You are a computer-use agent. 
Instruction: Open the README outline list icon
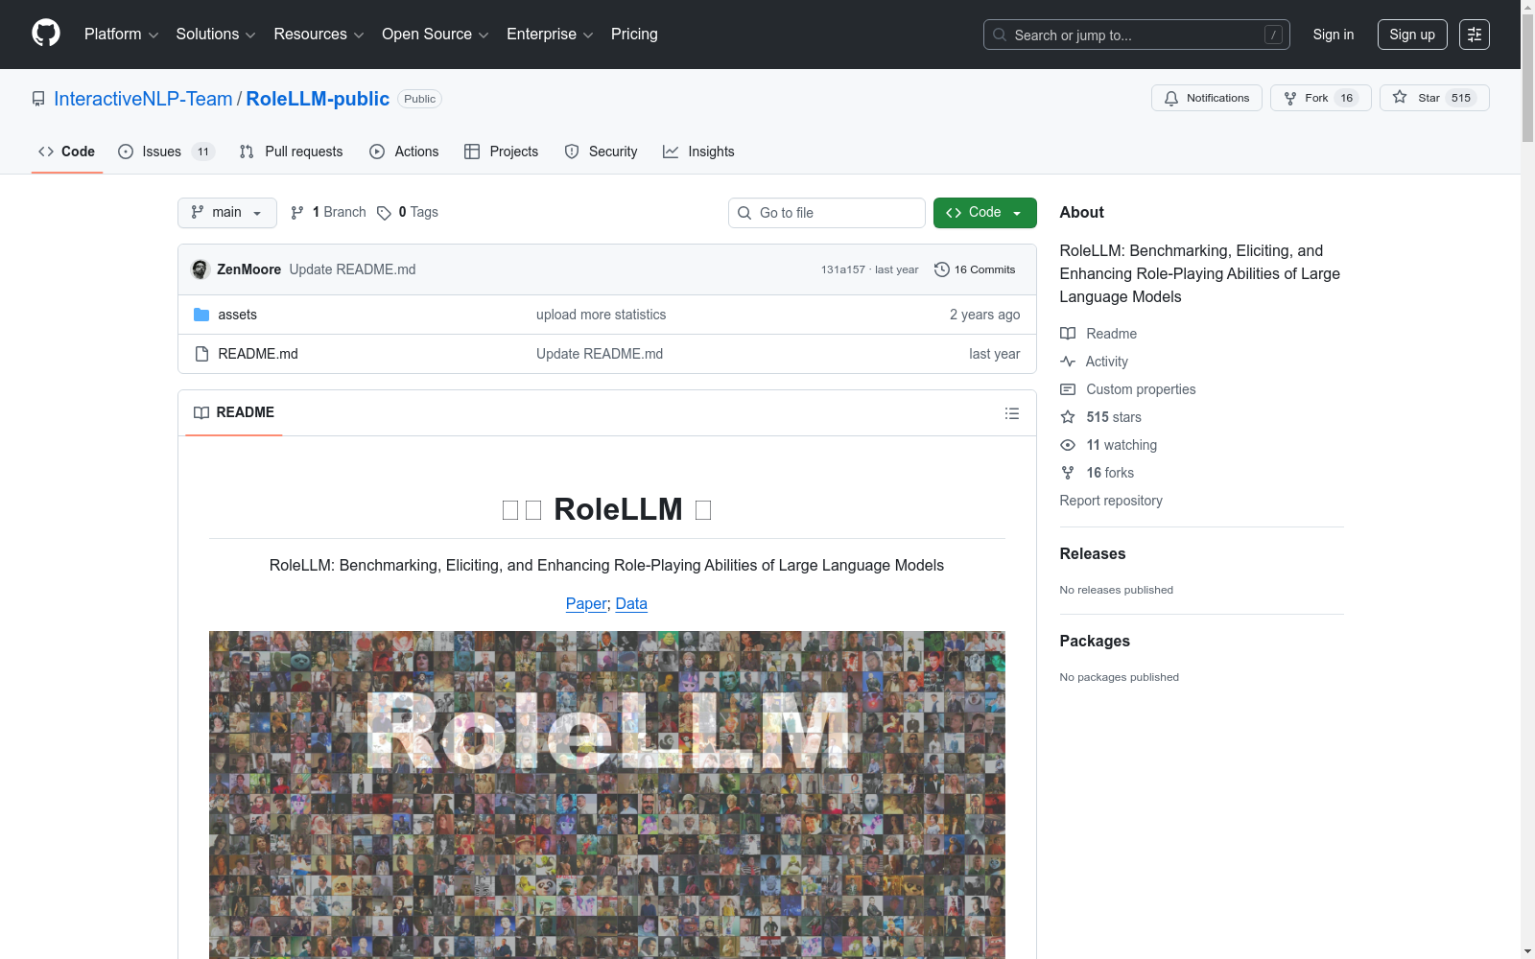pos(1012,413)
